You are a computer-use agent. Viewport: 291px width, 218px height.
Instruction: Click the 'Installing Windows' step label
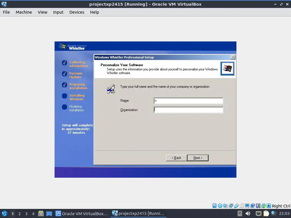point(77,97)
